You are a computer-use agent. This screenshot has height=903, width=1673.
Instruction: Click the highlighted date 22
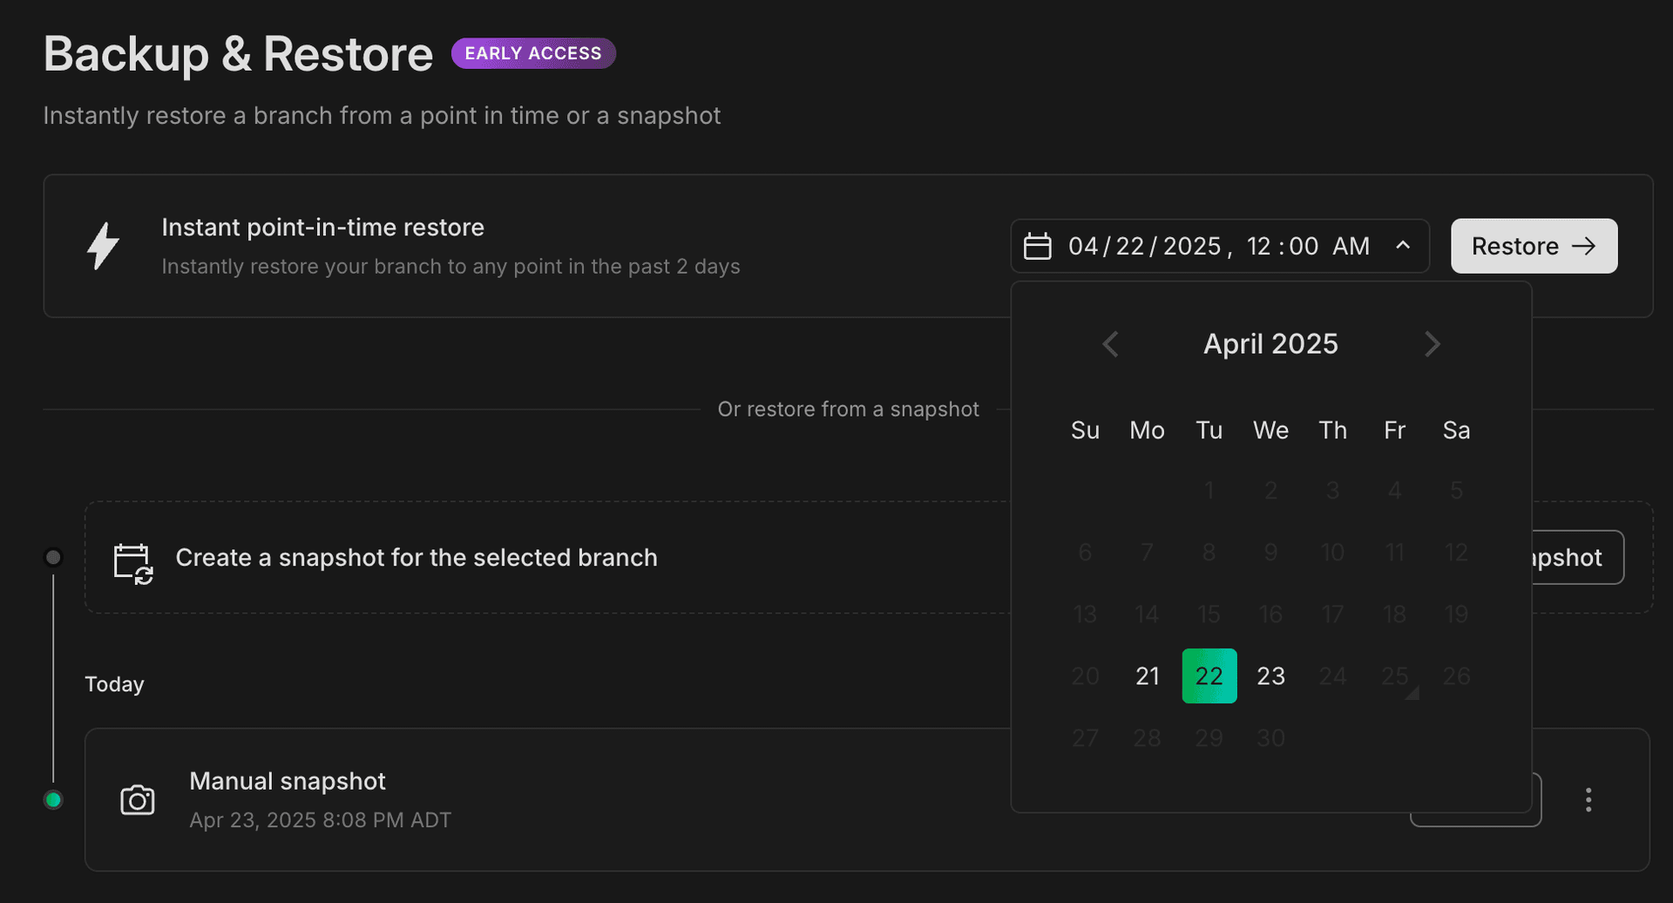pyautogui.click(x=1209, y=676)
